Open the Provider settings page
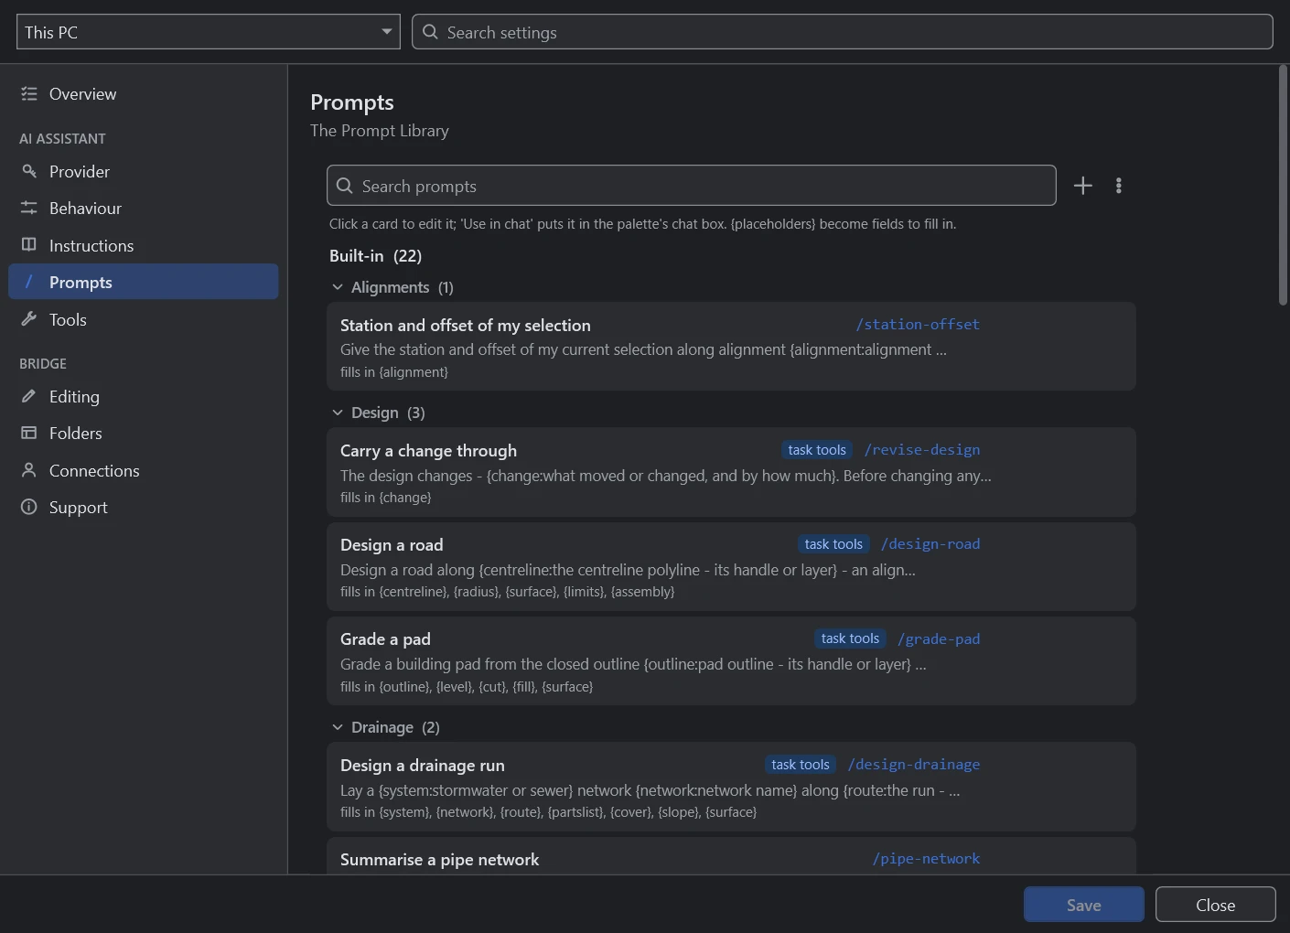 coord(144,172)
